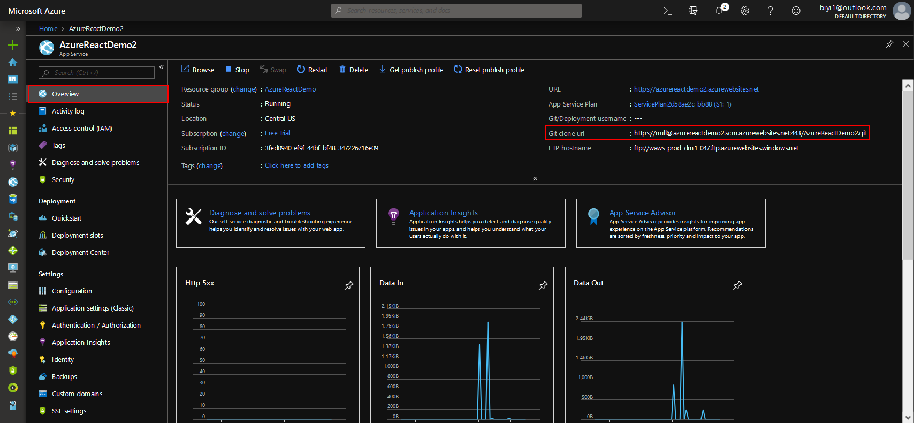The height and width of the screenshot is (423, 914).
Task: Open the notifications bell
Action: tap(719, 11)
